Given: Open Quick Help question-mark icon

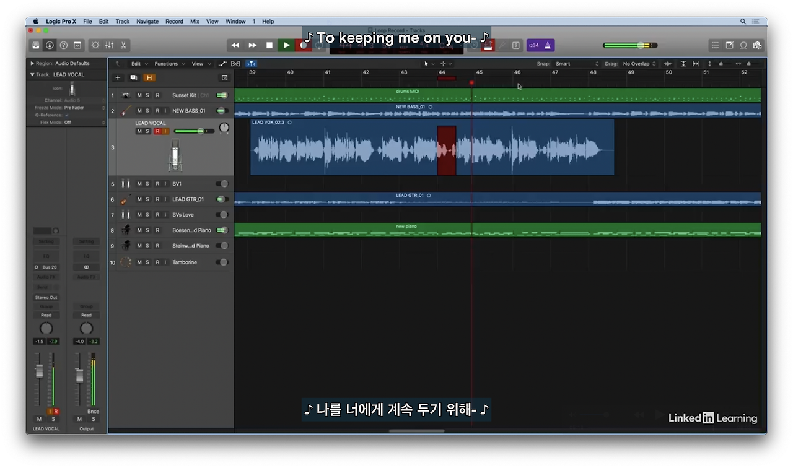Looking at the screenshot, I should click(x=63, y=45).
